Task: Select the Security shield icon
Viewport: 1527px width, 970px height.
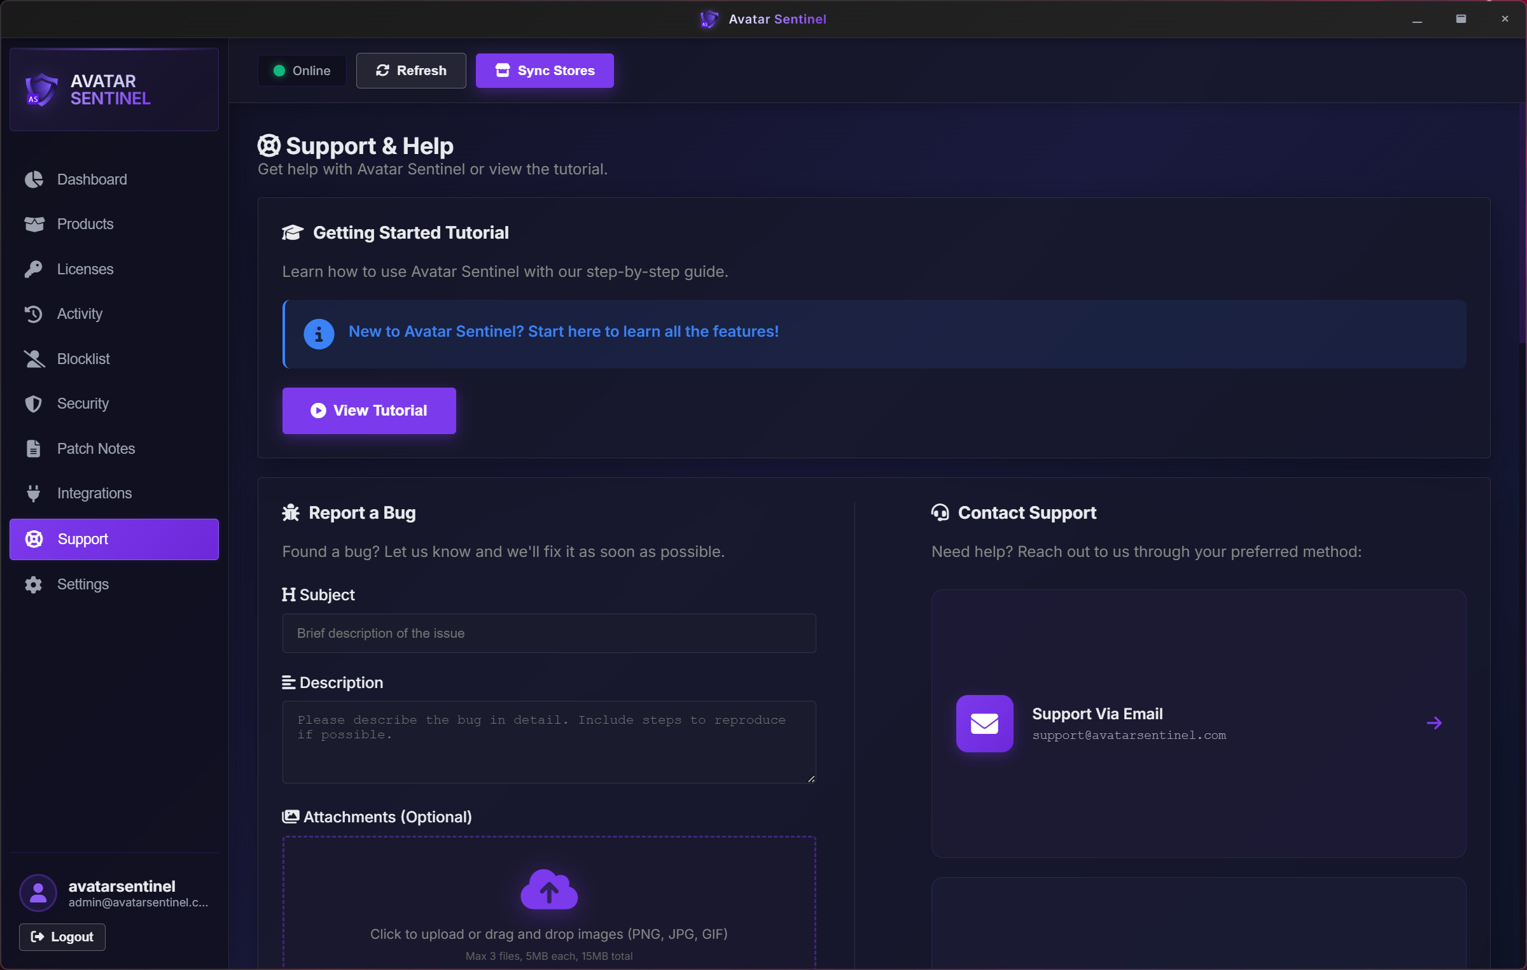Action: click(34, 404)
